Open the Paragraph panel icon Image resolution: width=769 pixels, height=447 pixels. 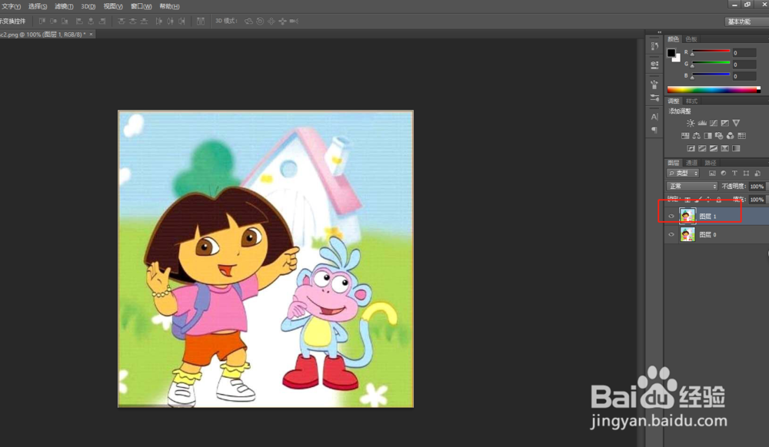[x=654, y=130]
